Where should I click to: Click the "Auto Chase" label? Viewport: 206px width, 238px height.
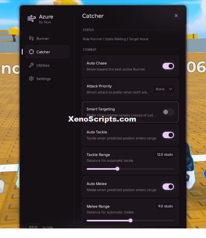(97, 63)
